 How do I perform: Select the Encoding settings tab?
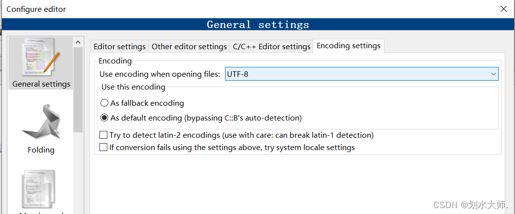click(x=349, y=46)
